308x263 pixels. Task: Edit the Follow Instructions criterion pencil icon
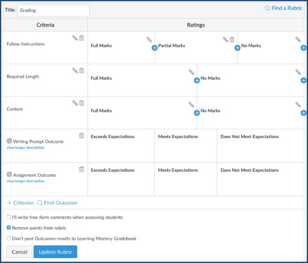point(75,38)
